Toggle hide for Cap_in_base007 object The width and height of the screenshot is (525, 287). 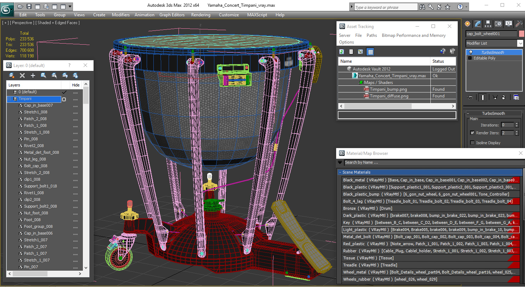point(75,106)
